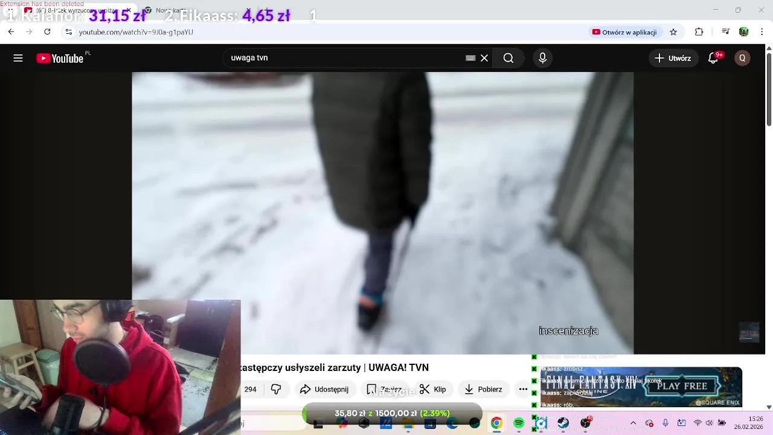Open more actions three-dot menu
Screen dimensions: 773x435
click(523, 389)
